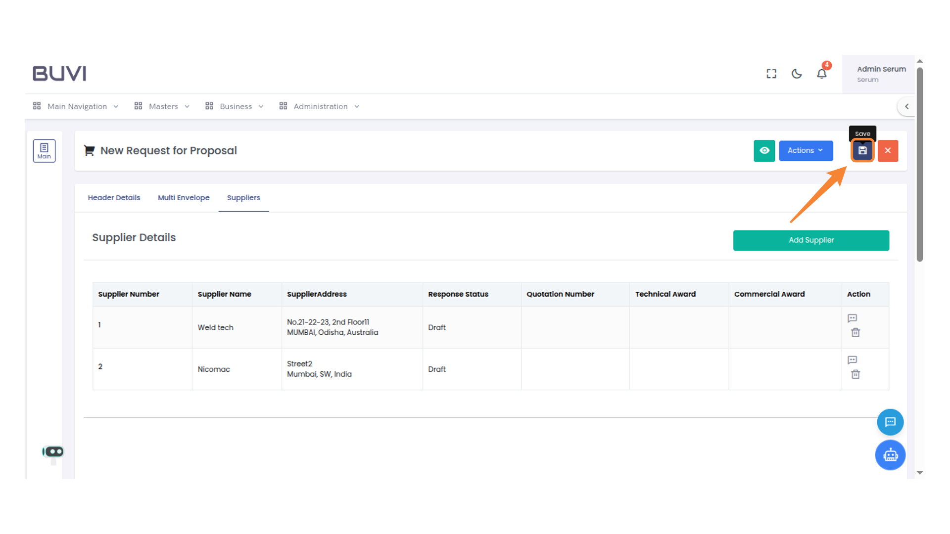Toggle preview with the green eye button
The image size is (950, 534).
coord(764,151)
